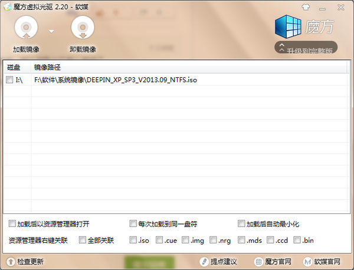This screenshot has height=270, width=354.
Task: Toggle the .bin association checkbox
Action: (x=297, y=240)
